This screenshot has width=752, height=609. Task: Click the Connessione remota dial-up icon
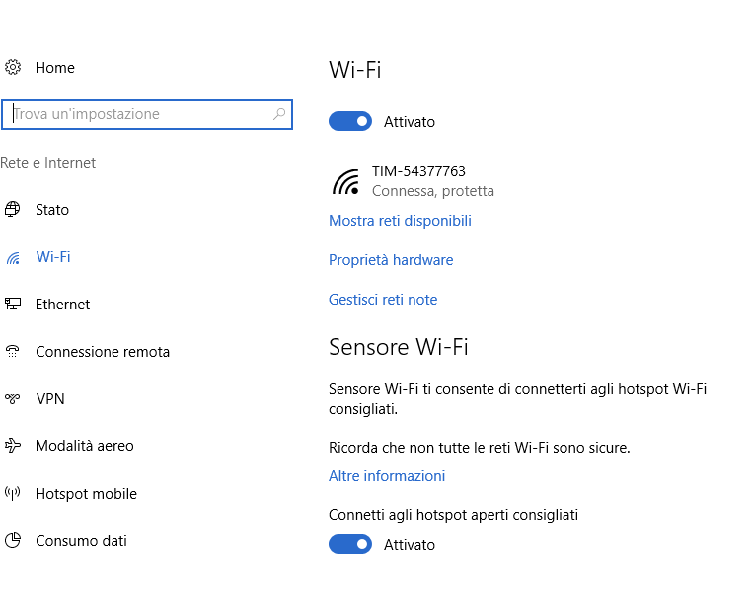pyautogui.click(x=13, y=351)
